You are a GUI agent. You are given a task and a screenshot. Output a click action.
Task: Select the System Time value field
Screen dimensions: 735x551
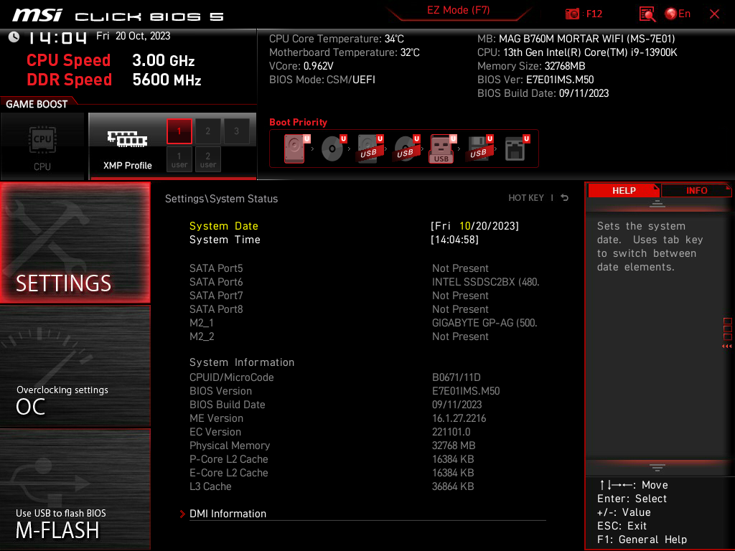click(x=454, y=240)
